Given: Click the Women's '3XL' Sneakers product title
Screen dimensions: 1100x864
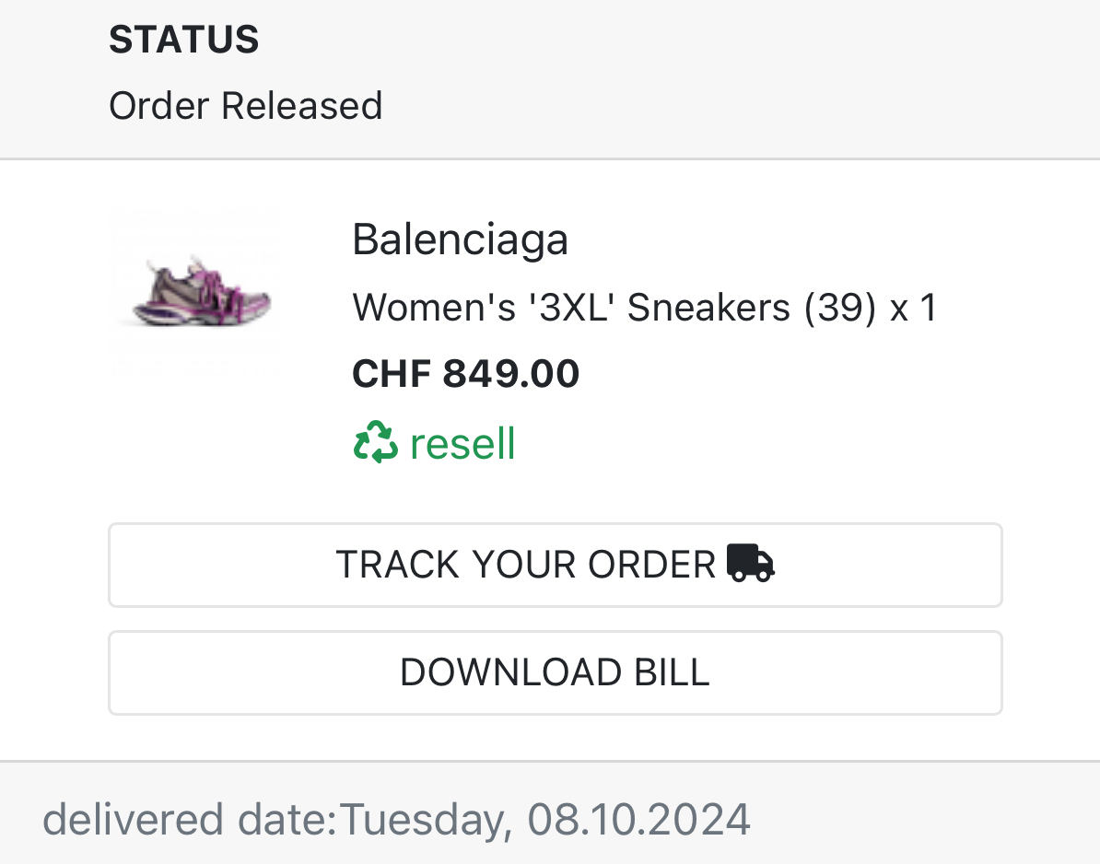Looking at the screenshot, I should point(571,307).
